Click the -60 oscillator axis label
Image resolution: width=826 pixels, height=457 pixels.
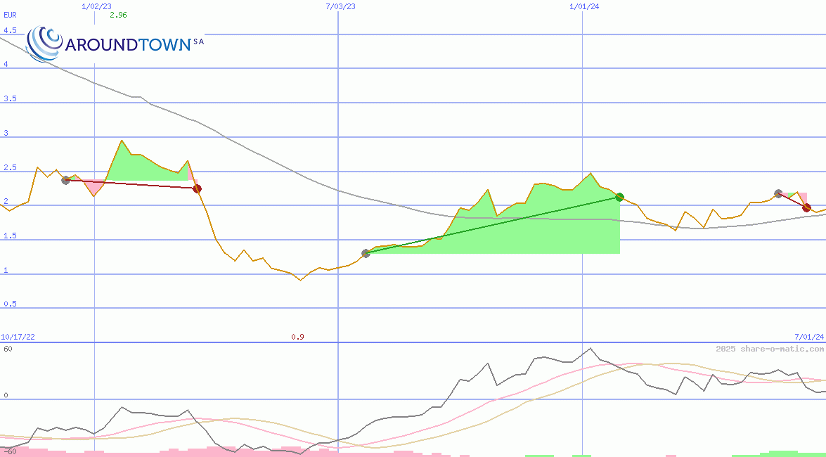click(x=10, y=451)
